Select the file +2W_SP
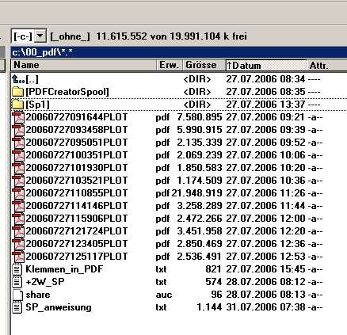Image resolution: width=347 pixels, height=335 pixels. tap(45, 282)
